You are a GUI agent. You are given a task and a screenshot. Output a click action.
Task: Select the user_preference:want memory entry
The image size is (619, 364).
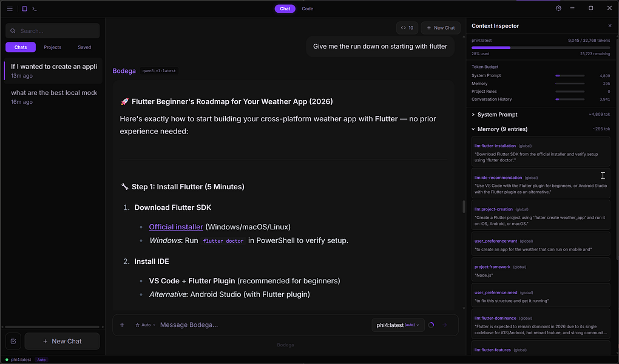[x=541, y=244]
